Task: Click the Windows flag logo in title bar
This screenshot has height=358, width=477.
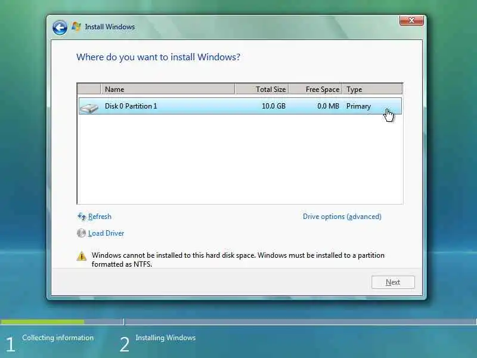Action: 76,26
